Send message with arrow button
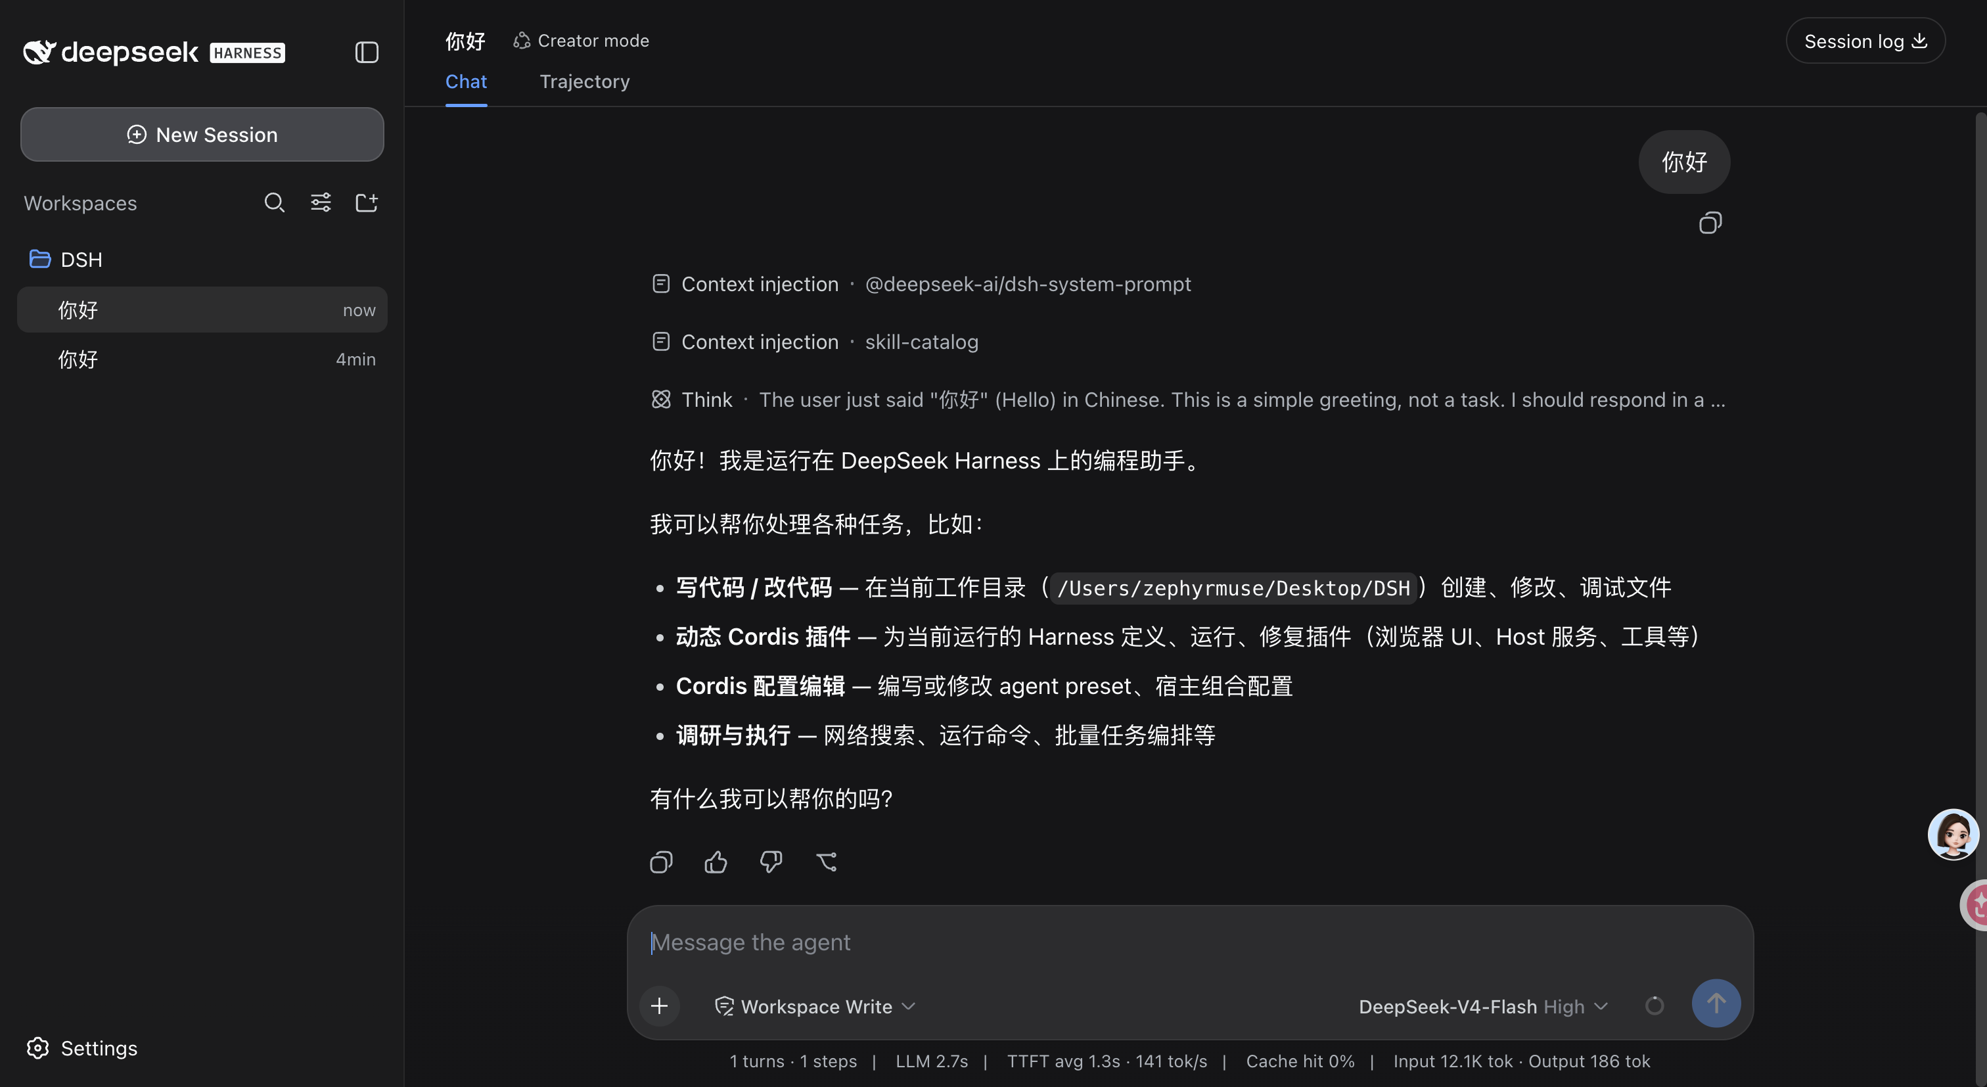This screenshot has height=1087, width=1987. (1716, 1003)
